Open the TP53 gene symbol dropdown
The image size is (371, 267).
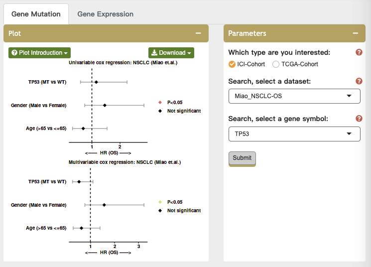pyautogui.click(x=294, y=133)
